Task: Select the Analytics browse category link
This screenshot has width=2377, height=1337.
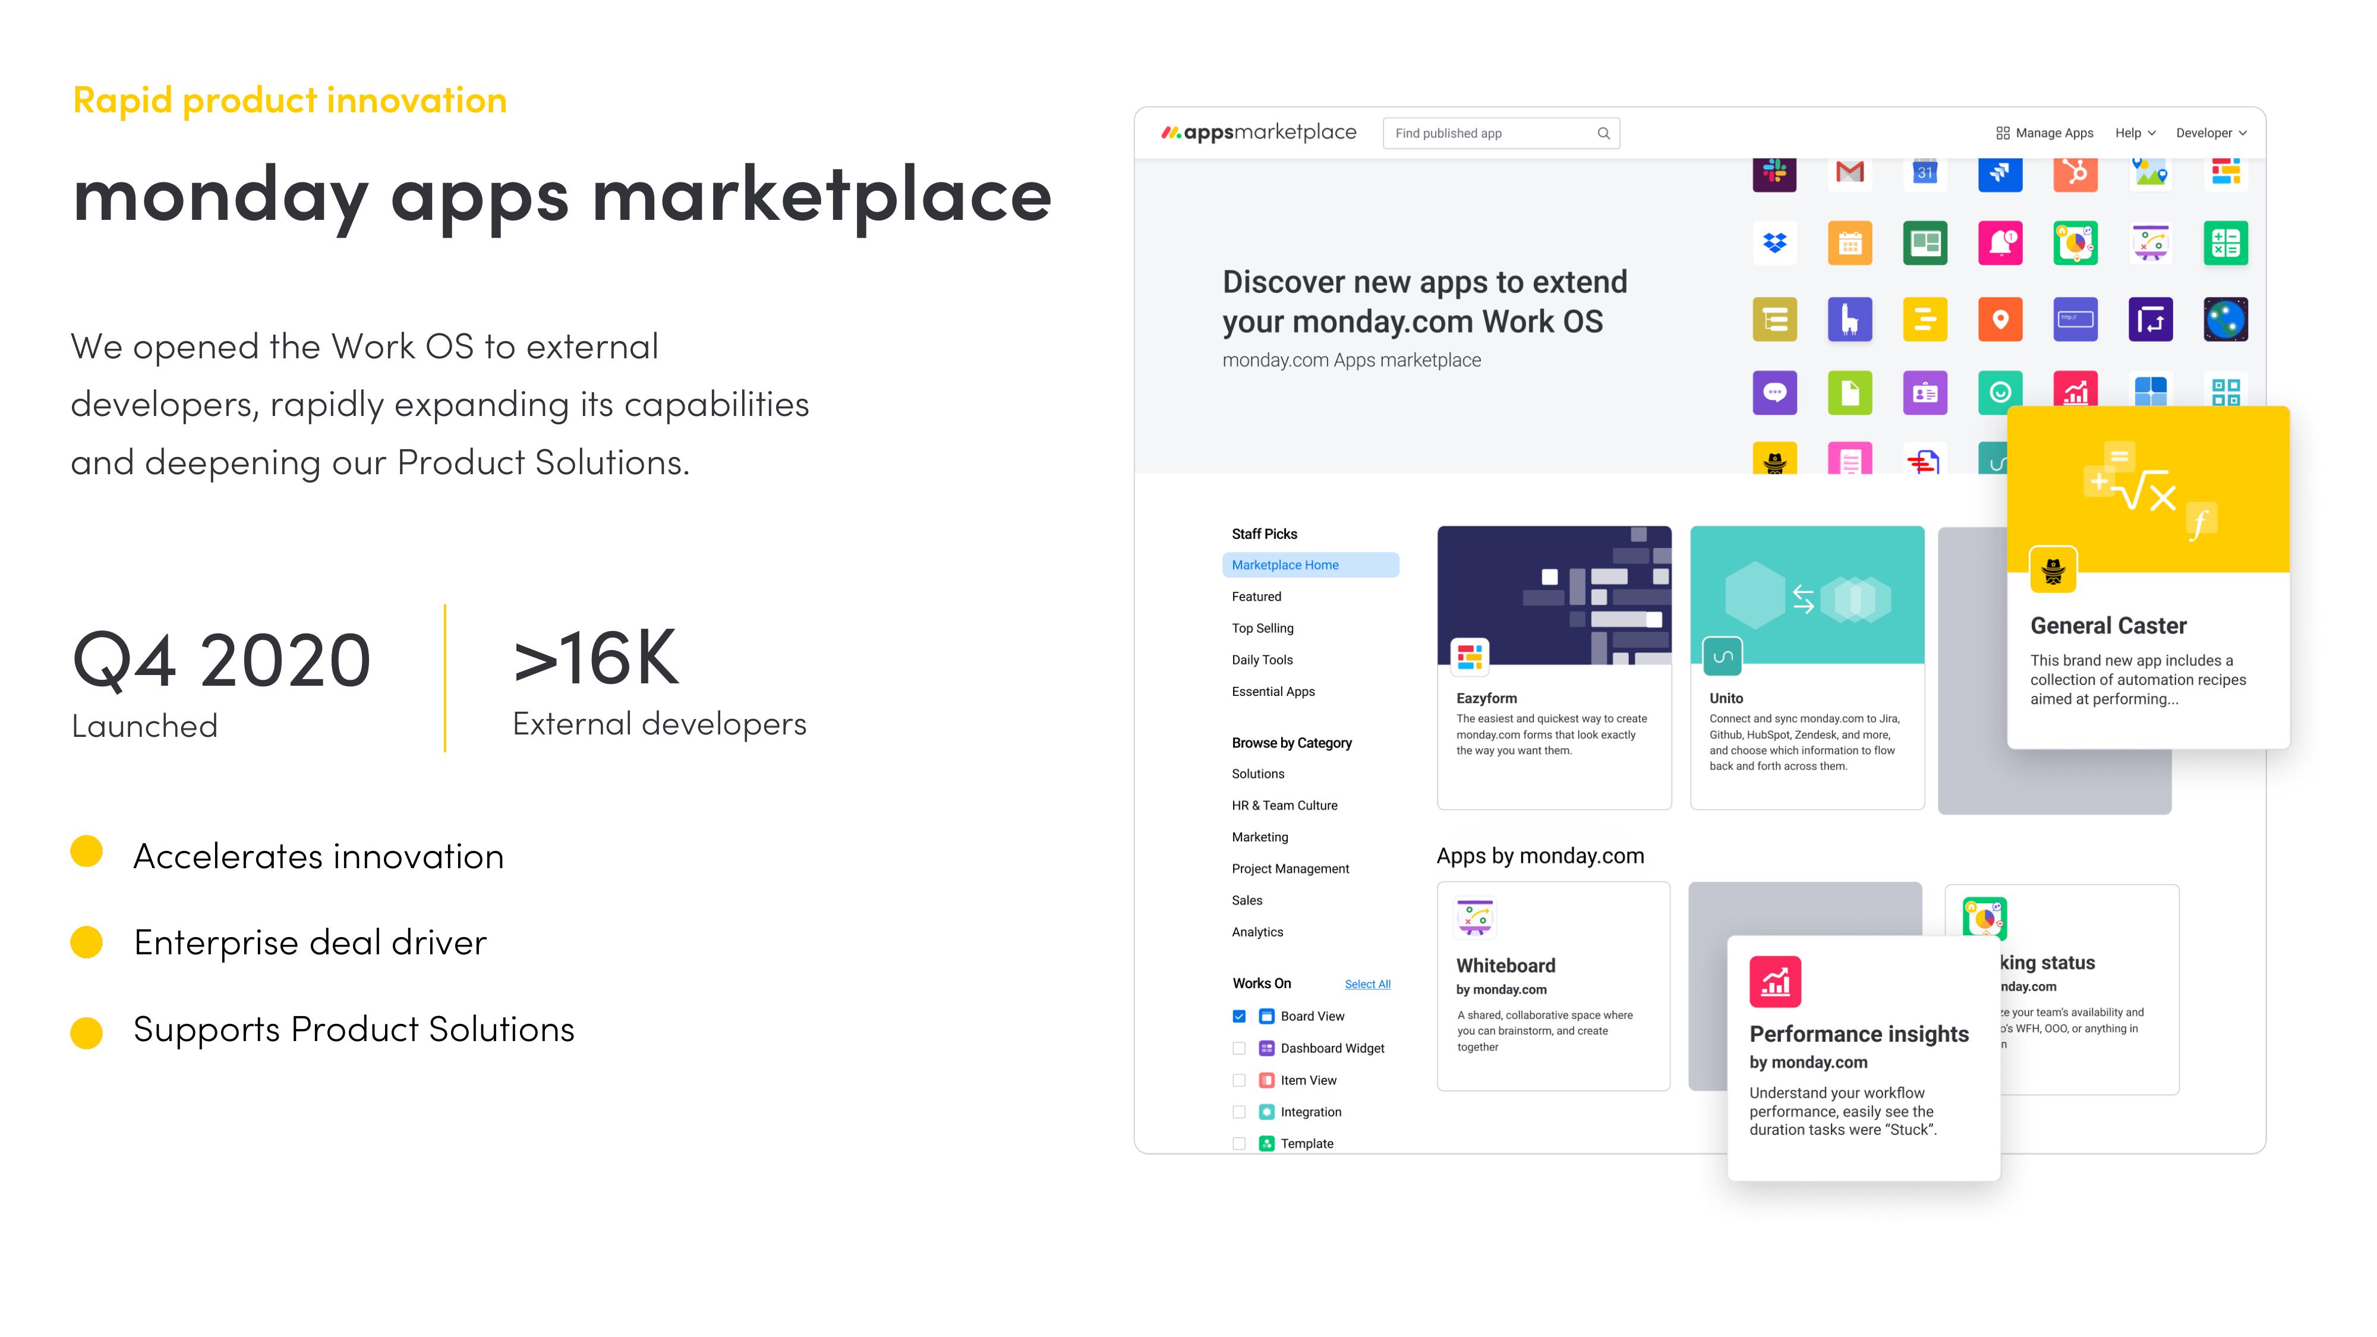Action: point(1256,934)
